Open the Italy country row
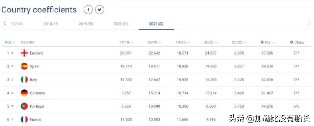This screenshot has height=126, width=314. tap(157, 79)
